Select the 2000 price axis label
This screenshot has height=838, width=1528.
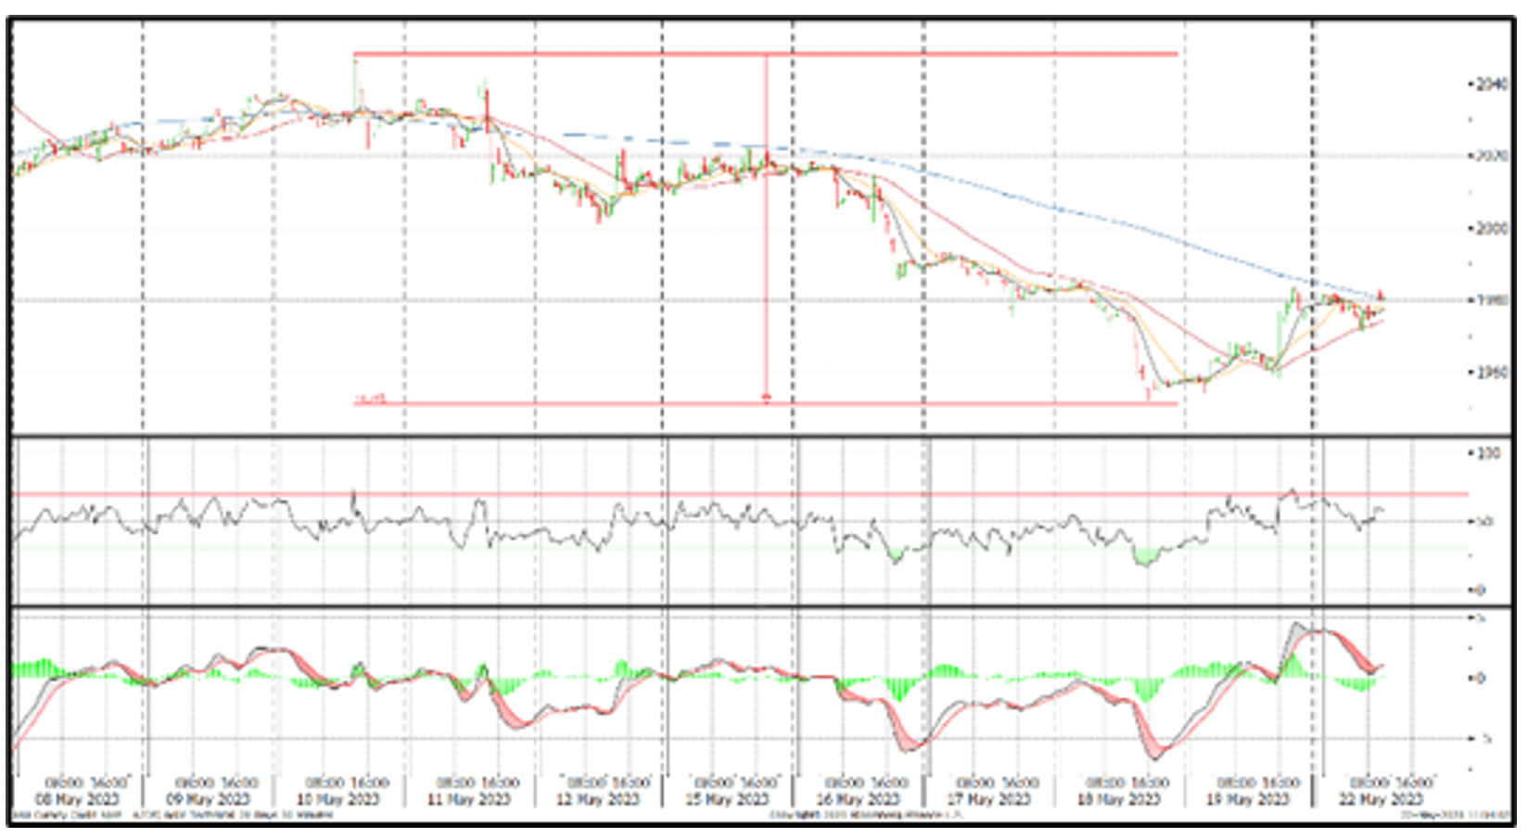click(x=1491, y=228)
